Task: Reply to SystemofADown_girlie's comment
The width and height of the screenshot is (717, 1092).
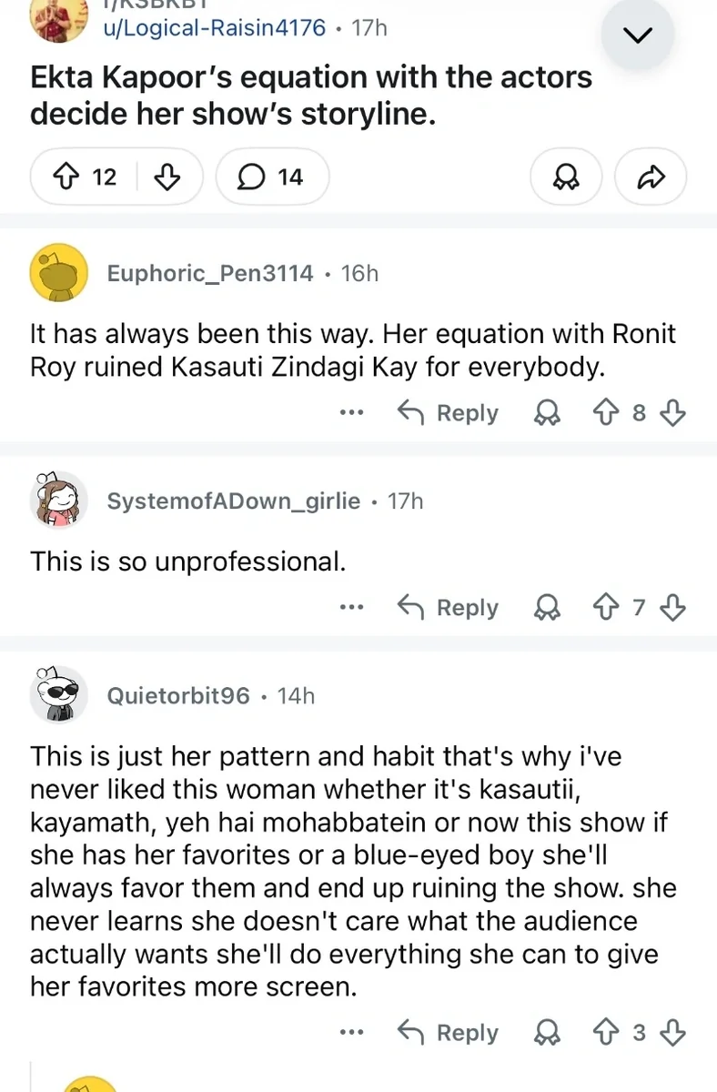Action: (x=449, y=607)
